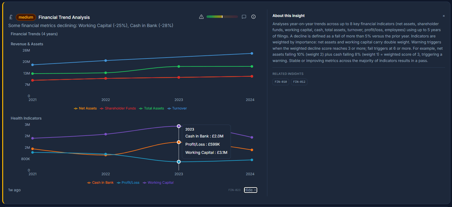Image resolution: width=452 pixels, height=207 pixels.
Task: Collapse details with the Hide button
Action: (250, 190)
